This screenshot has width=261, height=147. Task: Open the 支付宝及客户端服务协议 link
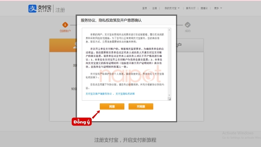tap(99, 94)
